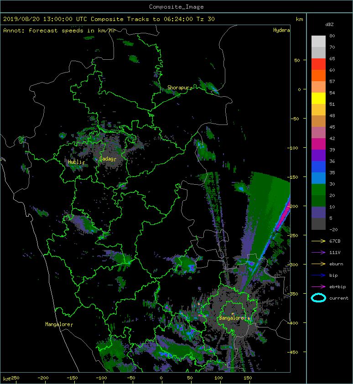This screenshot has height=384, width=353.
Task: Click the blue 36 dBZ color swatch
Action: click(x=318, y=167)
